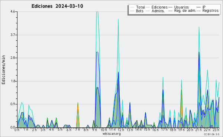Click the Total legend line swatch

click(x=132, y=7)
